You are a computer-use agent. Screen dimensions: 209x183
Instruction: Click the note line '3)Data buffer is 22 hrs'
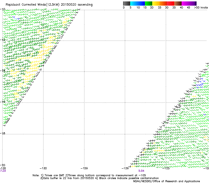point(99,178)
